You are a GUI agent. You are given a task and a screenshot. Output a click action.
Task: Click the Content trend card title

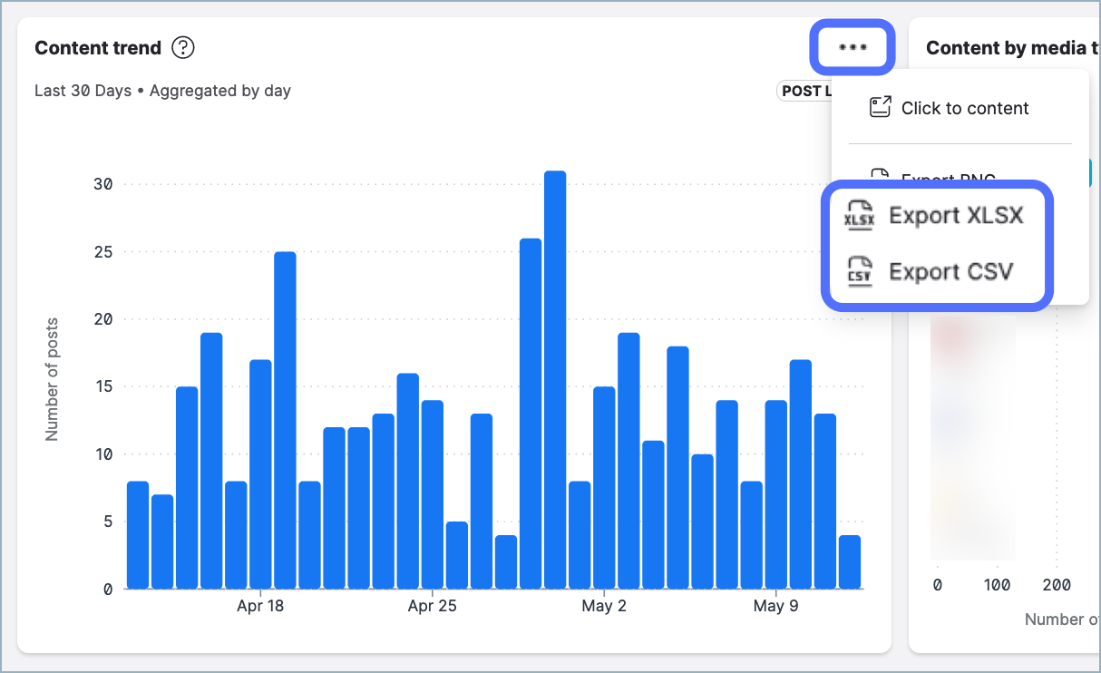coord(96,47)
